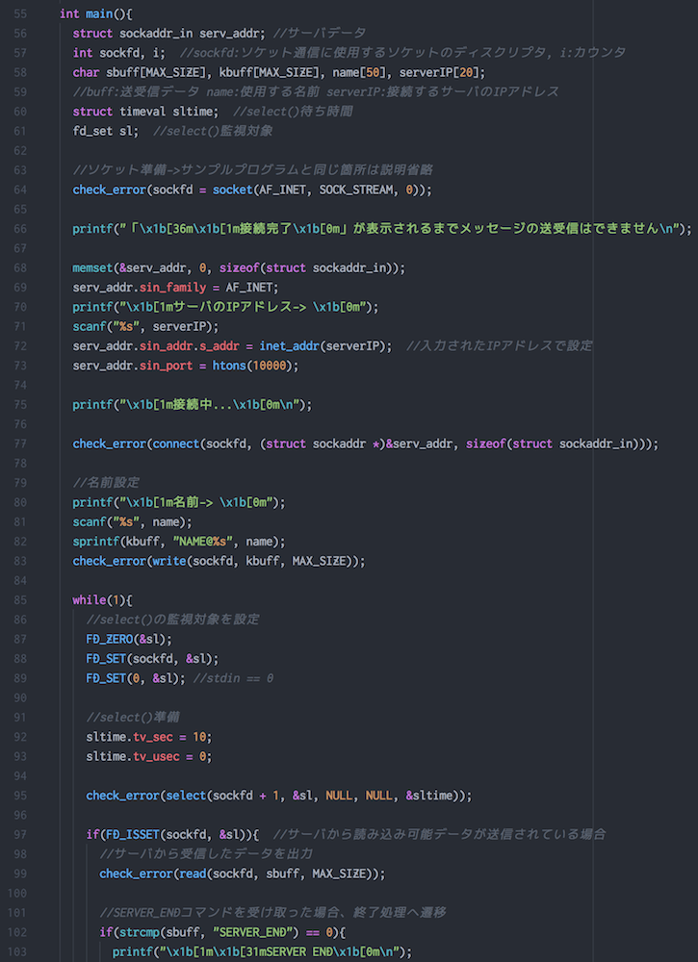The image size is (698, 962).
Task: Click the "struct timeval sltime;" declaration
Action: pos(146,112)
